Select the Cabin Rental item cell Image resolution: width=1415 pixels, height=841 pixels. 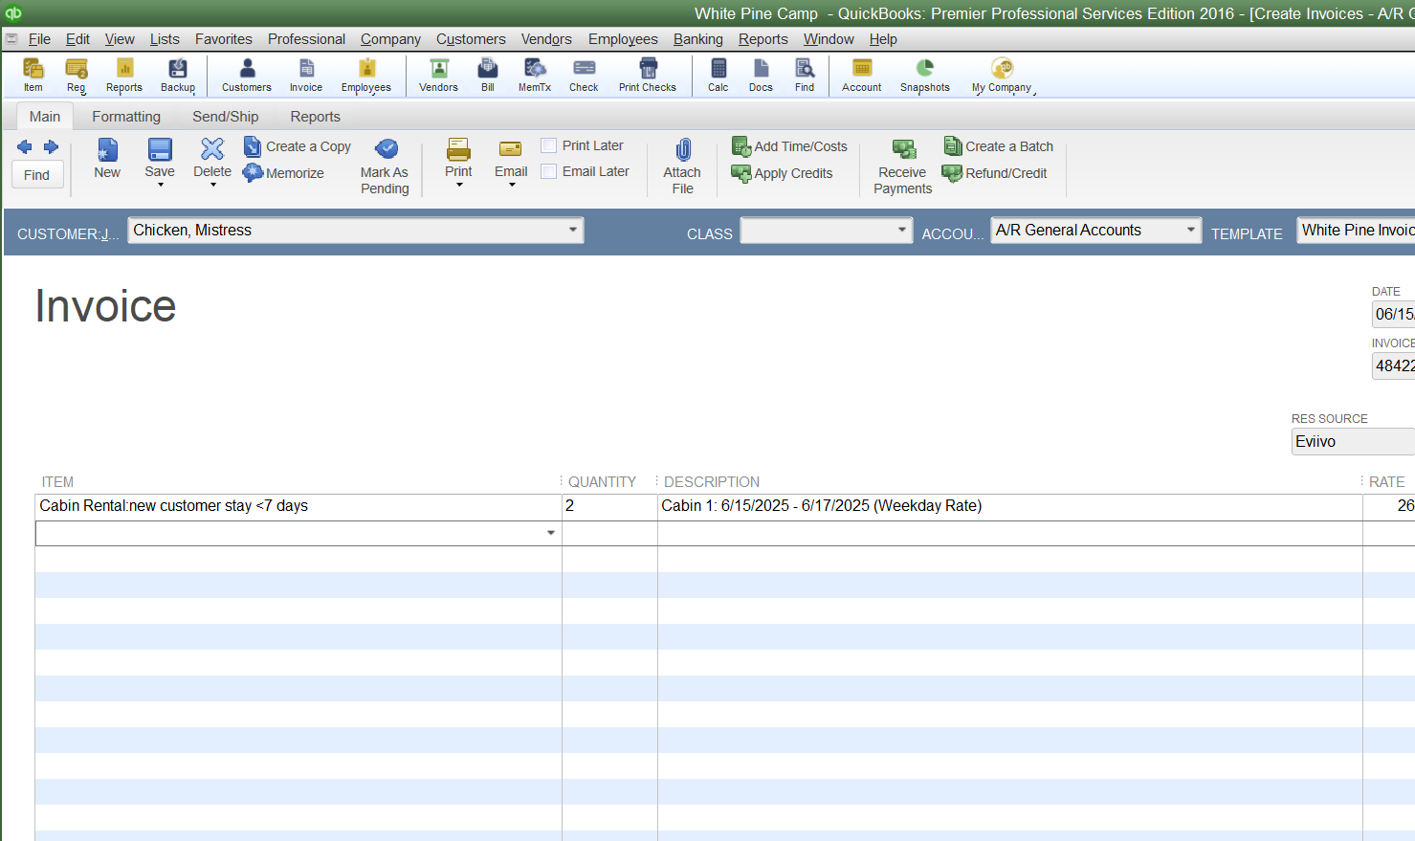(x=298, y=506)
